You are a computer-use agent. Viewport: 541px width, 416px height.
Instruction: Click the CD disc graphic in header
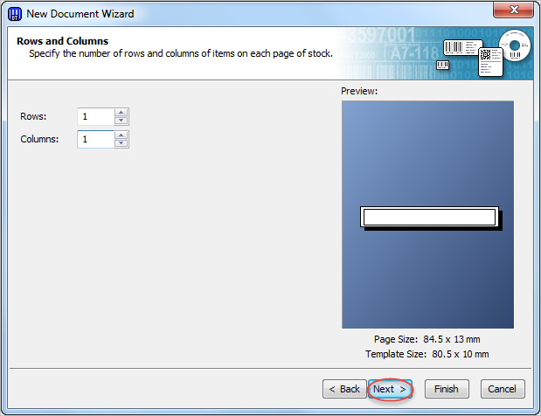point(515,45)
